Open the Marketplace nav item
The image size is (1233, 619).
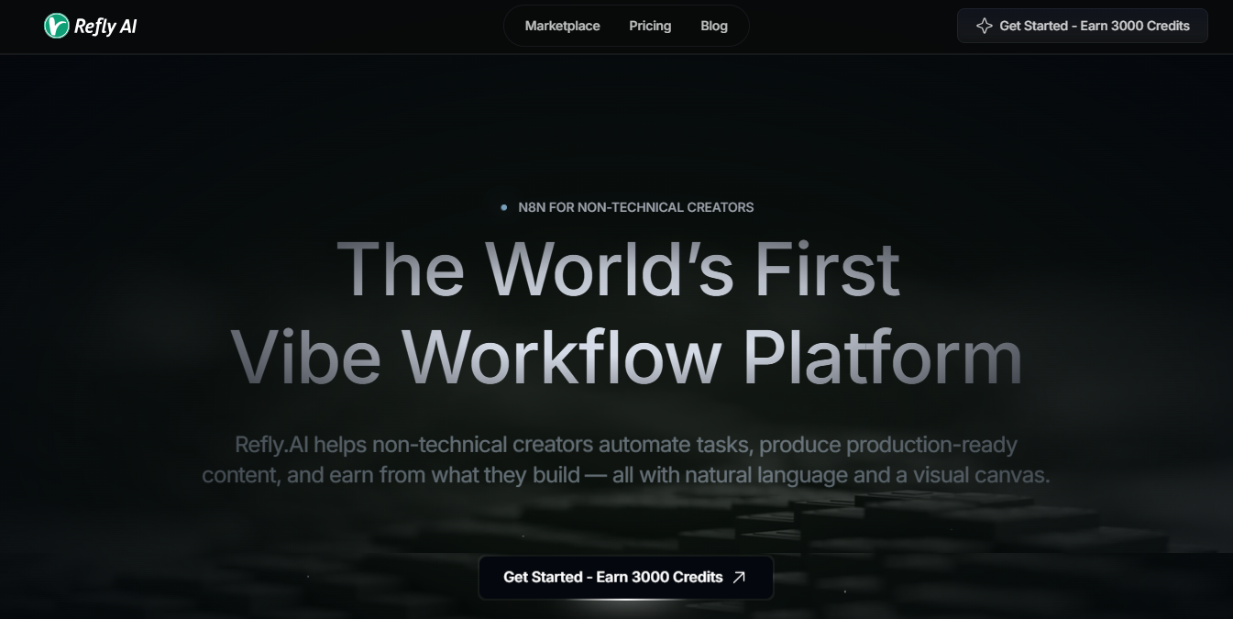point(562,26)
